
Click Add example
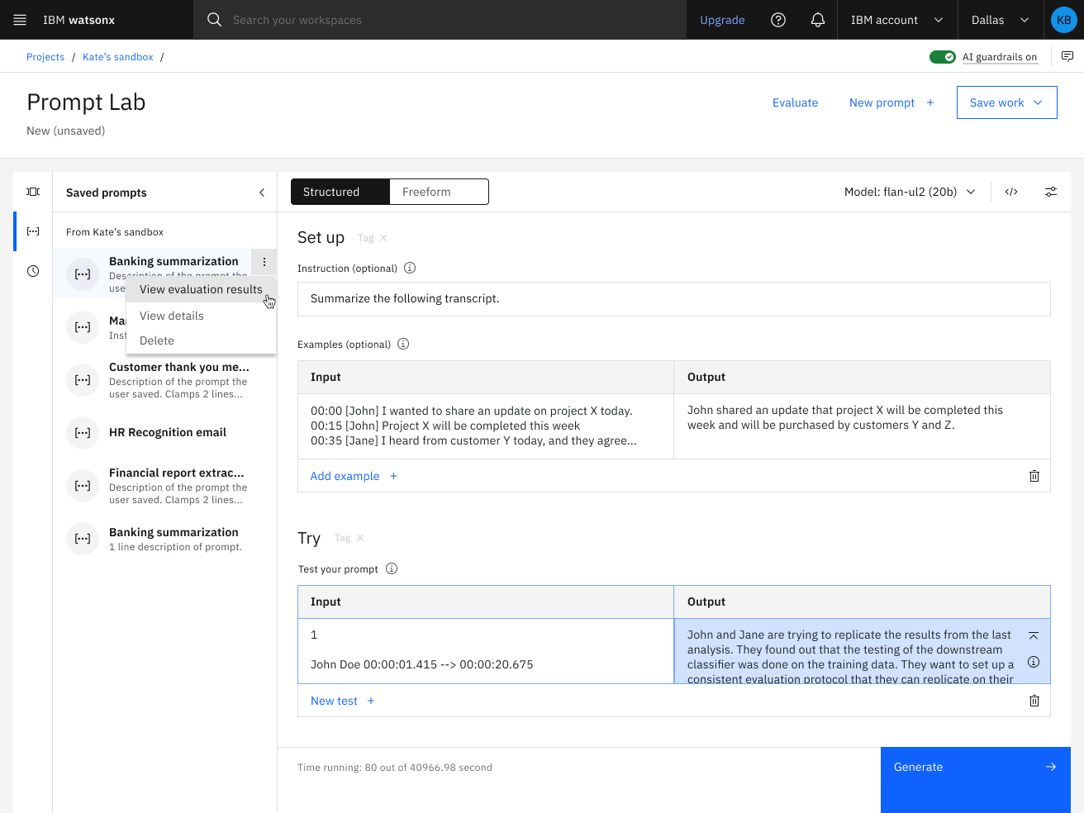click(354, 476)
